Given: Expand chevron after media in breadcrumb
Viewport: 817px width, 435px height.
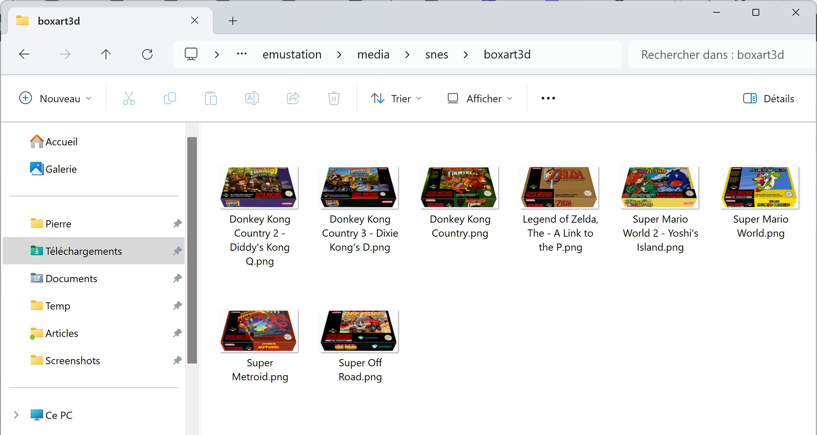Looking at the screenshot, I should tap(407, 55).
